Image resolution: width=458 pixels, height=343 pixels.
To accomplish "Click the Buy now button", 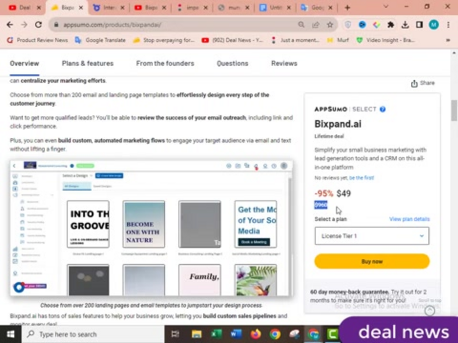I will point(372,261).
